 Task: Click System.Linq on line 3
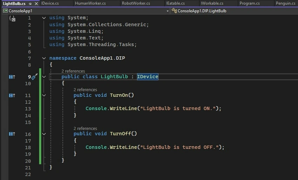(x=84, y=31)
